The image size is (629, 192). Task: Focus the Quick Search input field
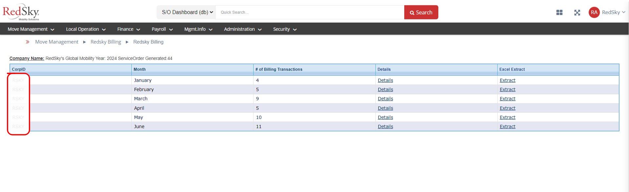point(310,12)
